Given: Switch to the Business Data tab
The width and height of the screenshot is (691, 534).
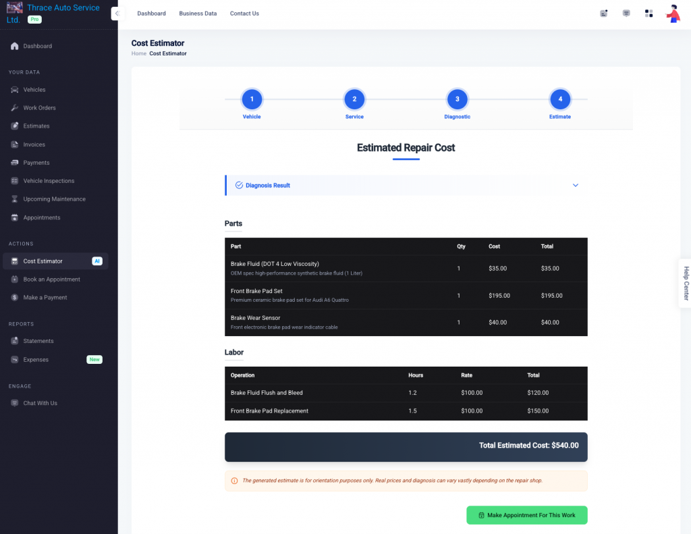Looking at the screenshot, I should coord(198,13).
